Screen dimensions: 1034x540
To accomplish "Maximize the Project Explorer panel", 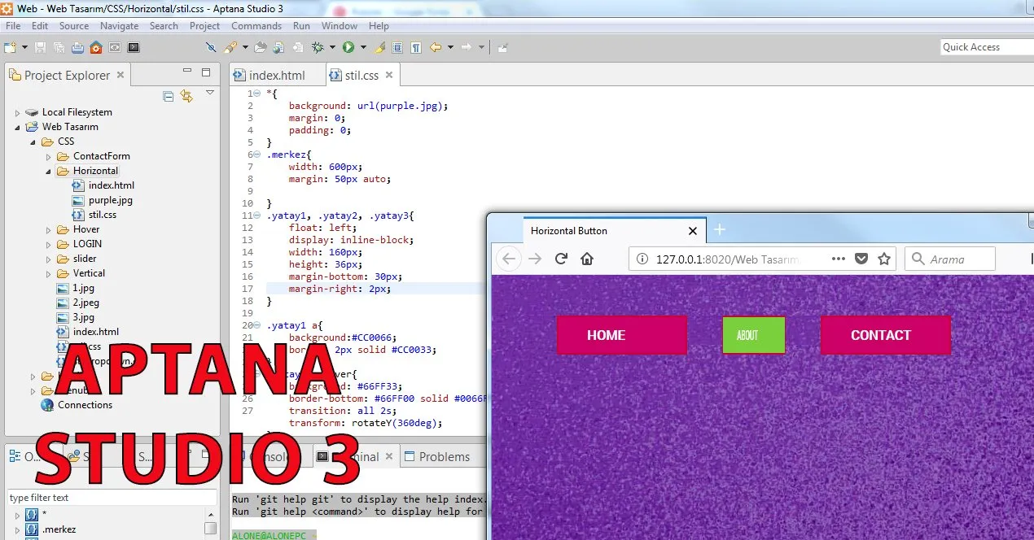I will pos(205,72).
